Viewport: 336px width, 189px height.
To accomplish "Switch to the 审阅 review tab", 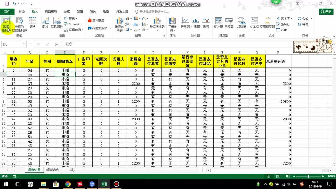I will (93, 12).
